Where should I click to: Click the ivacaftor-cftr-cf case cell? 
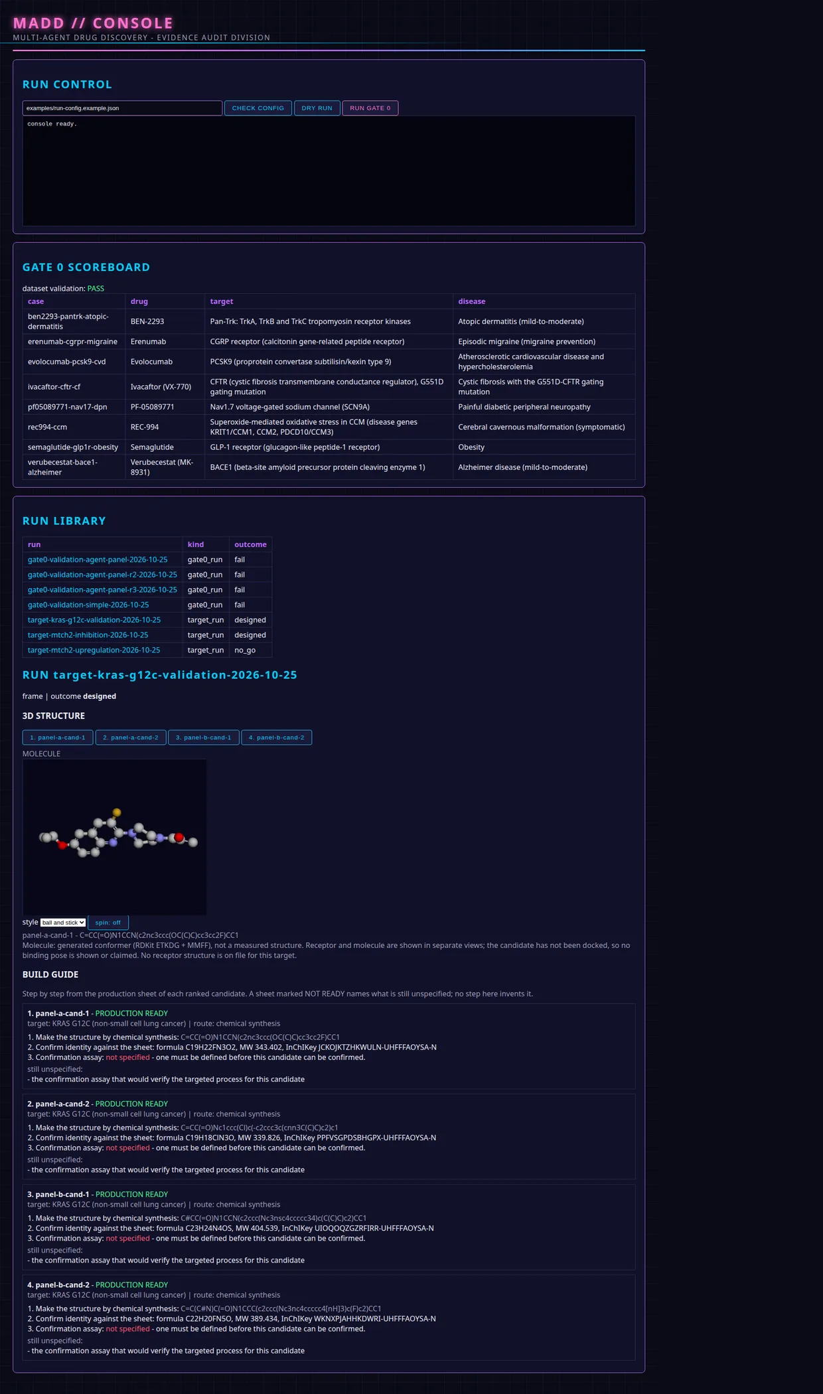pos(74,387)
